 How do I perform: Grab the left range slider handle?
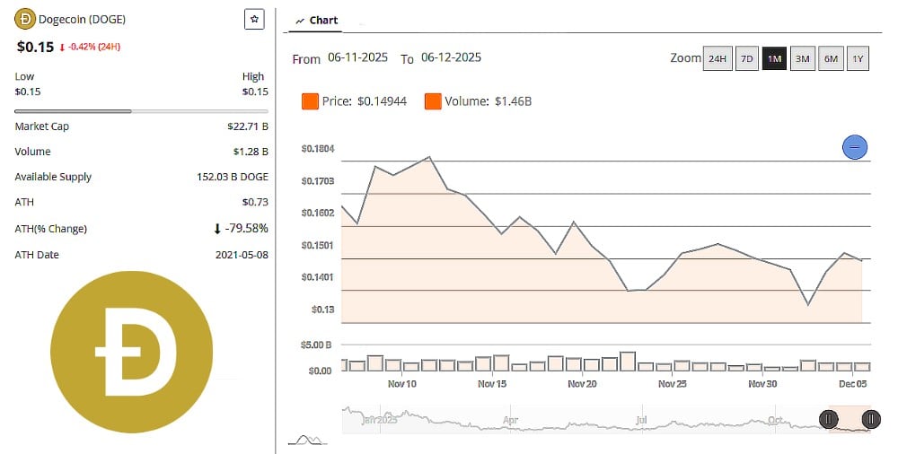[828, 419]
